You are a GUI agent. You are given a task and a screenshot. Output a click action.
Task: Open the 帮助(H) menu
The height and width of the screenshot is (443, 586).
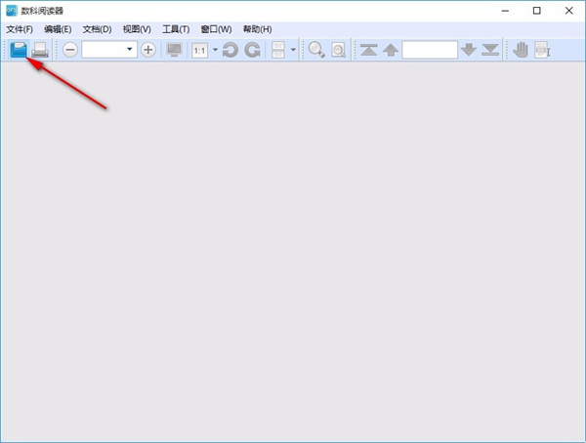coord(256,29)
